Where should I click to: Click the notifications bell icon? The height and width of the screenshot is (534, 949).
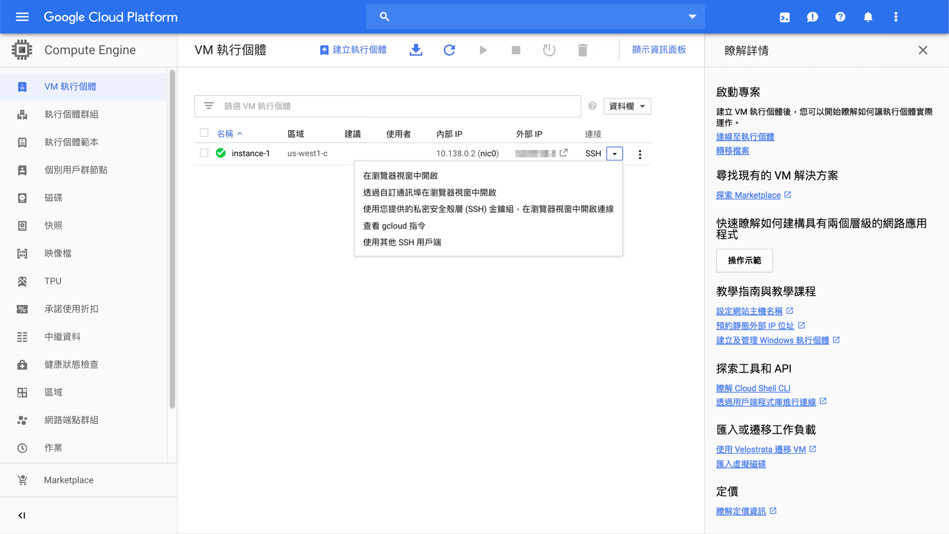868,17
